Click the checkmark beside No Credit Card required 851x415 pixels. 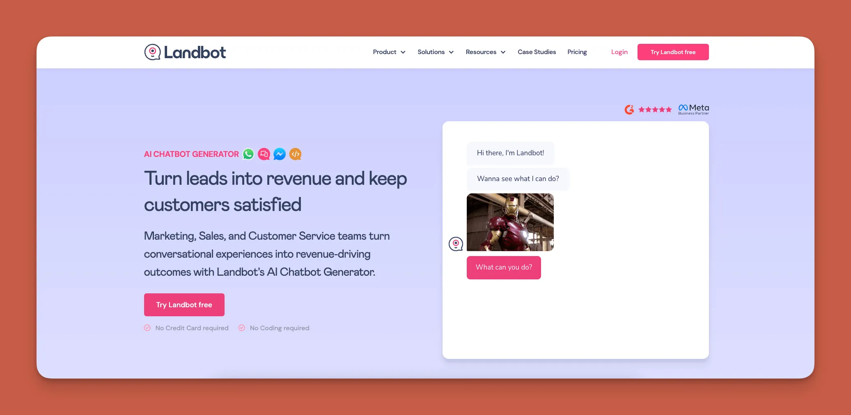(x=147, y=328)
